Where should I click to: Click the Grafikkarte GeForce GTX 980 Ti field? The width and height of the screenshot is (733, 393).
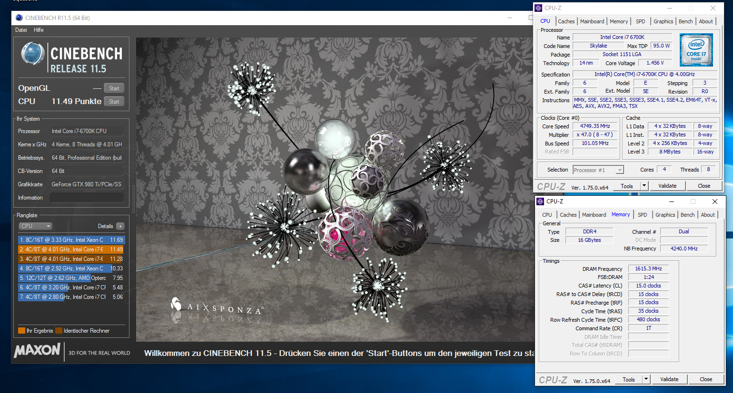click(87, 184)
